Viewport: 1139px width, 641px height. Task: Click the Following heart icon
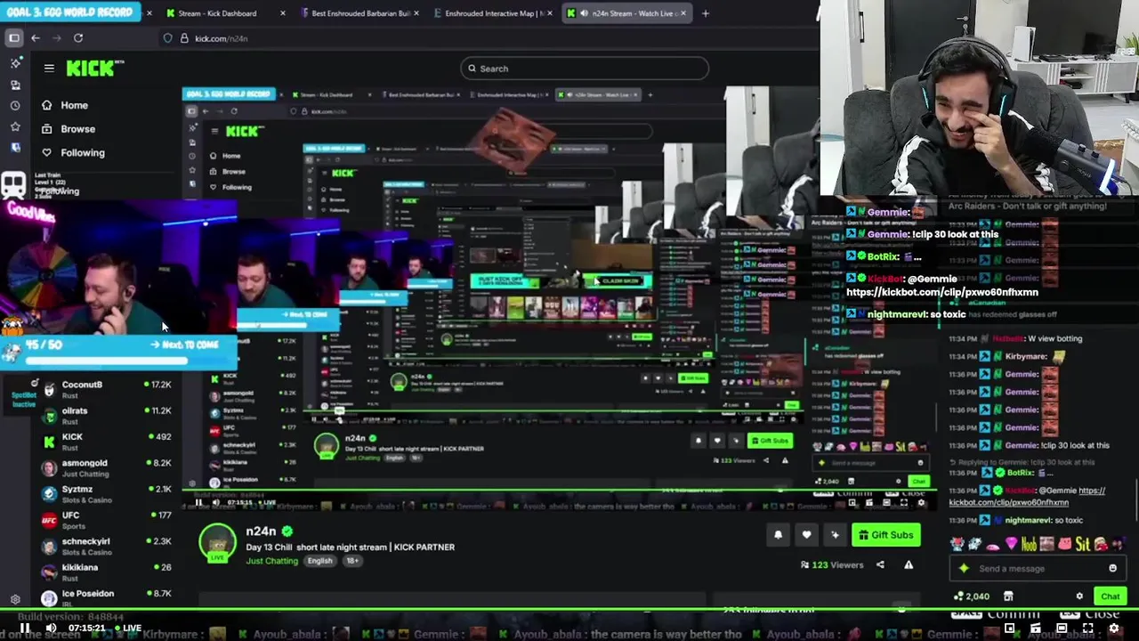pos(46,153)
